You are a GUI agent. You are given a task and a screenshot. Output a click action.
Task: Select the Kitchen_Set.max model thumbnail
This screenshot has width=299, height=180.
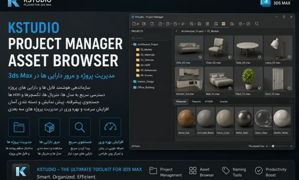tap(189, 81)
